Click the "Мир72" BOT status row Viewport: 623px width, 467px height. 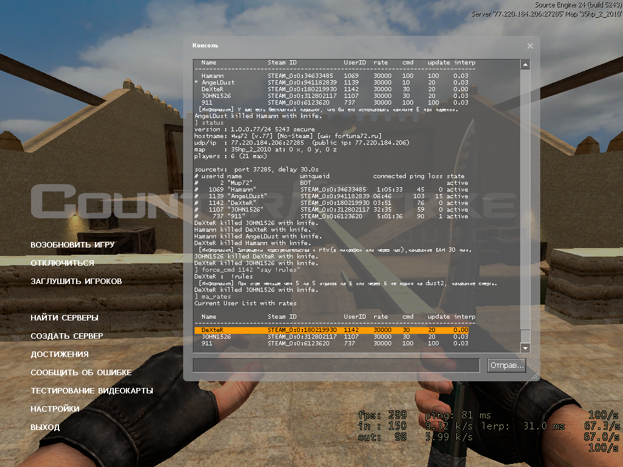(x=331, y=183)
